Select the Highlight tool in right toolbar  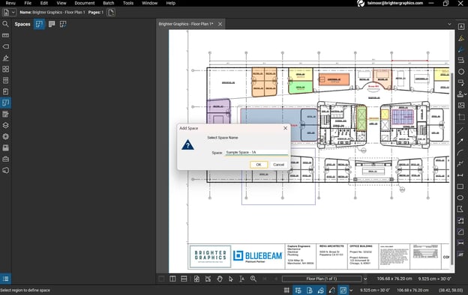coord(460,38)
